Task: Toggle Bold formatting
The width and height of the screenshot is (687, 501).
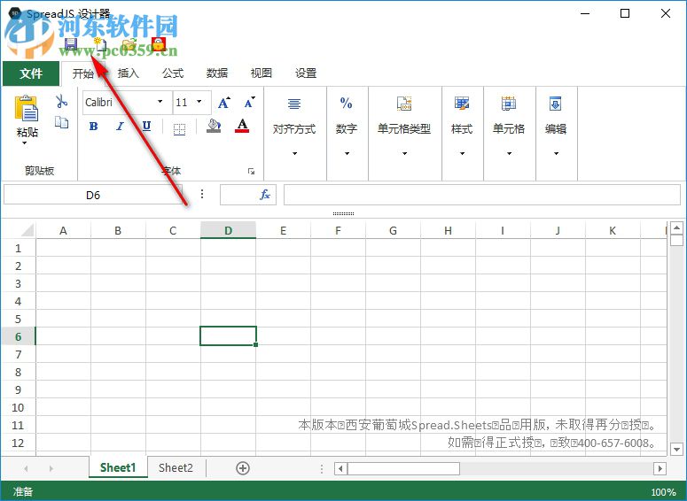Action: pyautogui.click(x=93, y=127)
